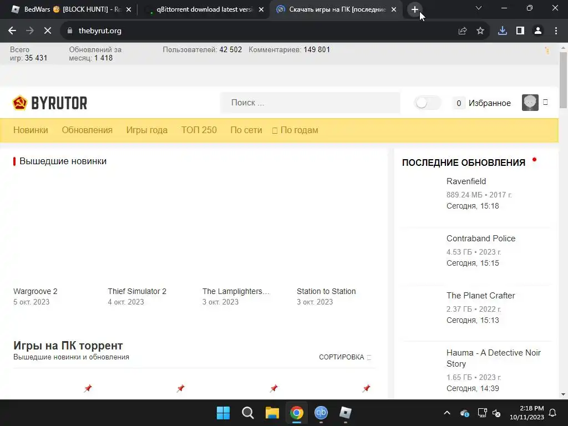
Task: Toggle the dark theme switch
Action: pyautogui.click(x=428, y=103)
